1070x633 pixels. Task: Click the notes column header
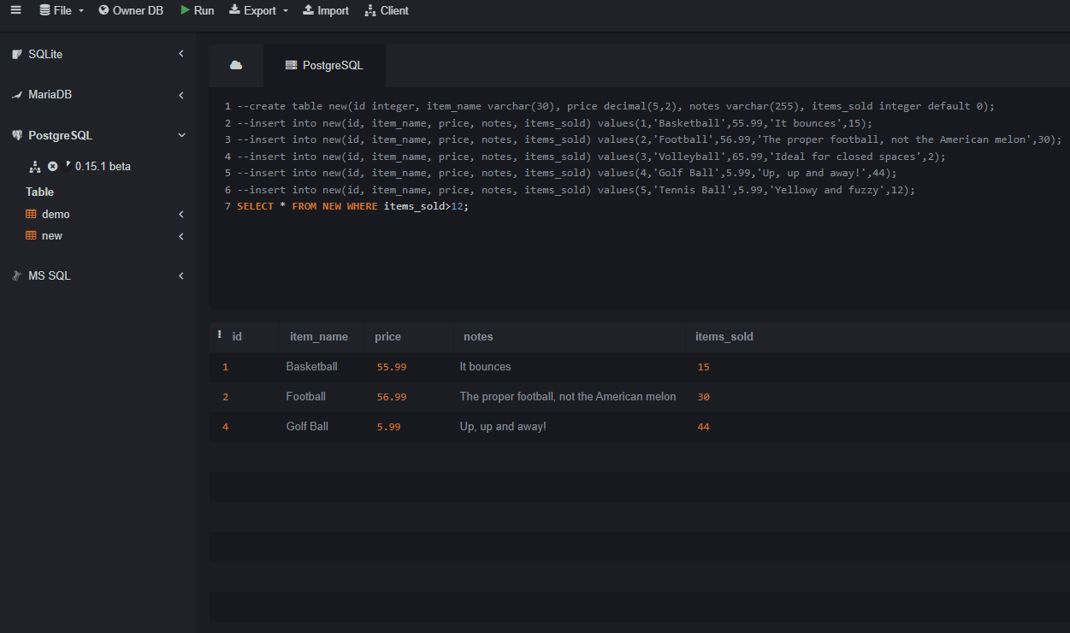pos(478,336)
